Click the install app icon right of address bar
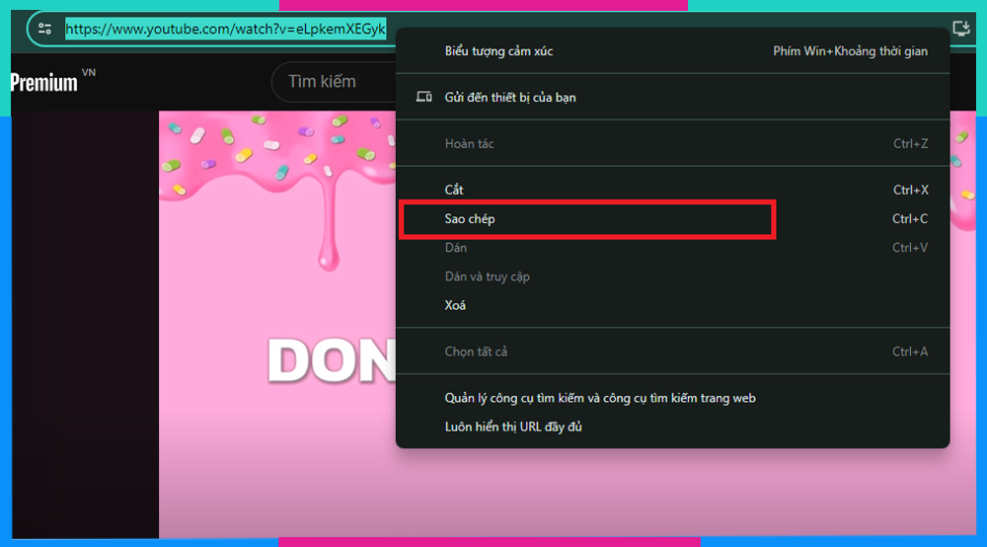The image size is (987, 547). click(960, 29)
